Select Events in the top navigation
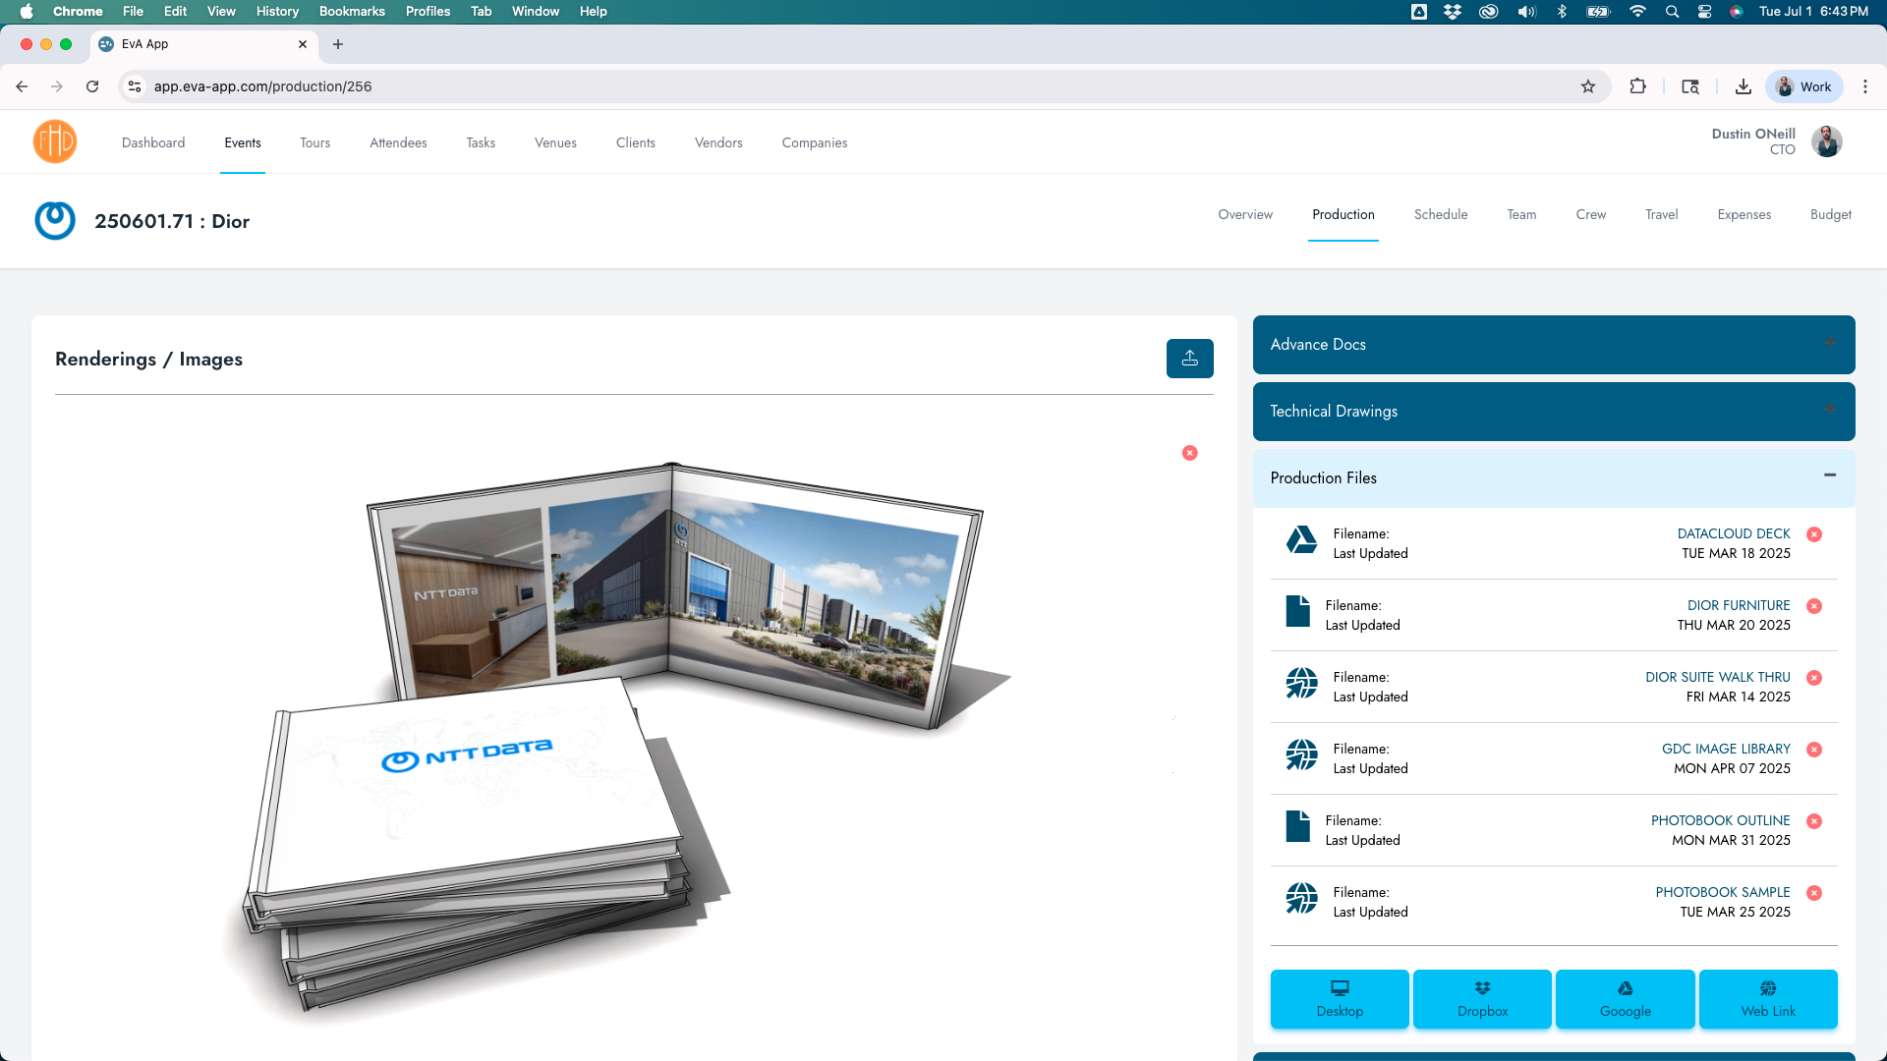 pyautogui.click(x=242, y=142)
